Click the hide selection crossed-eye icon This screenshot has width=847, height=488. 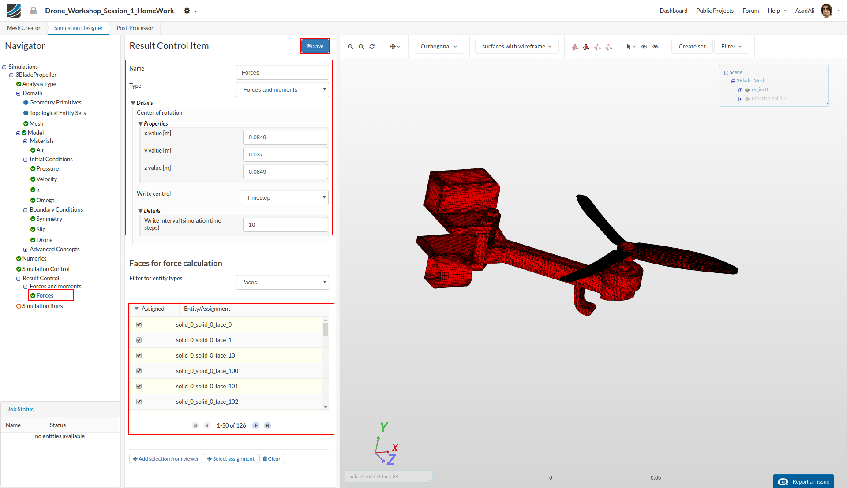tap(644, 47)
